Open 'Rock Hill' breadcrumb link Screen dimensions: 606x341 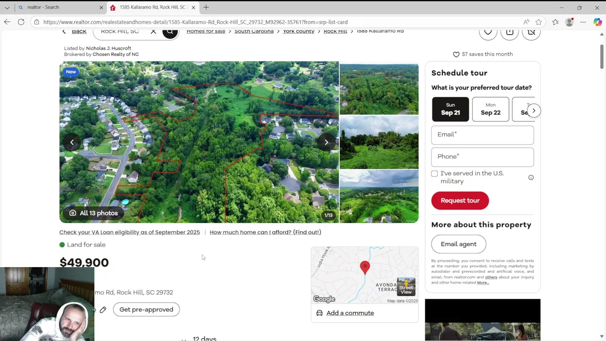pyautogui.click(x=335, y=31)
